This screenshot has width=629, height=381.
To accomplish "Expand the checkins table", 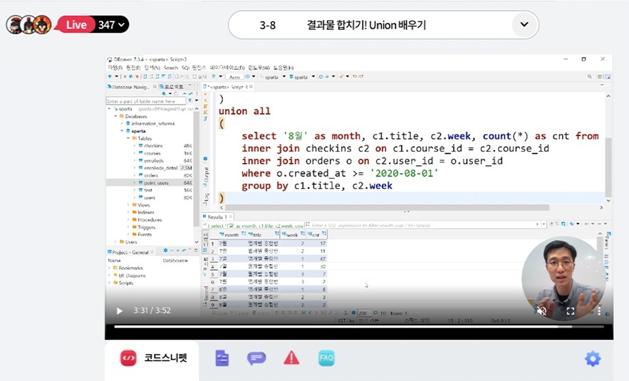I will coord(135,146).
